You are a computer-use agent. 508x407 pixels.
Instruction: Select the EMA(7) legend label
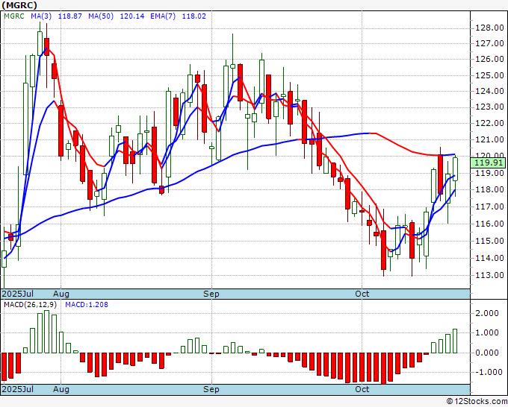(163, 16)
